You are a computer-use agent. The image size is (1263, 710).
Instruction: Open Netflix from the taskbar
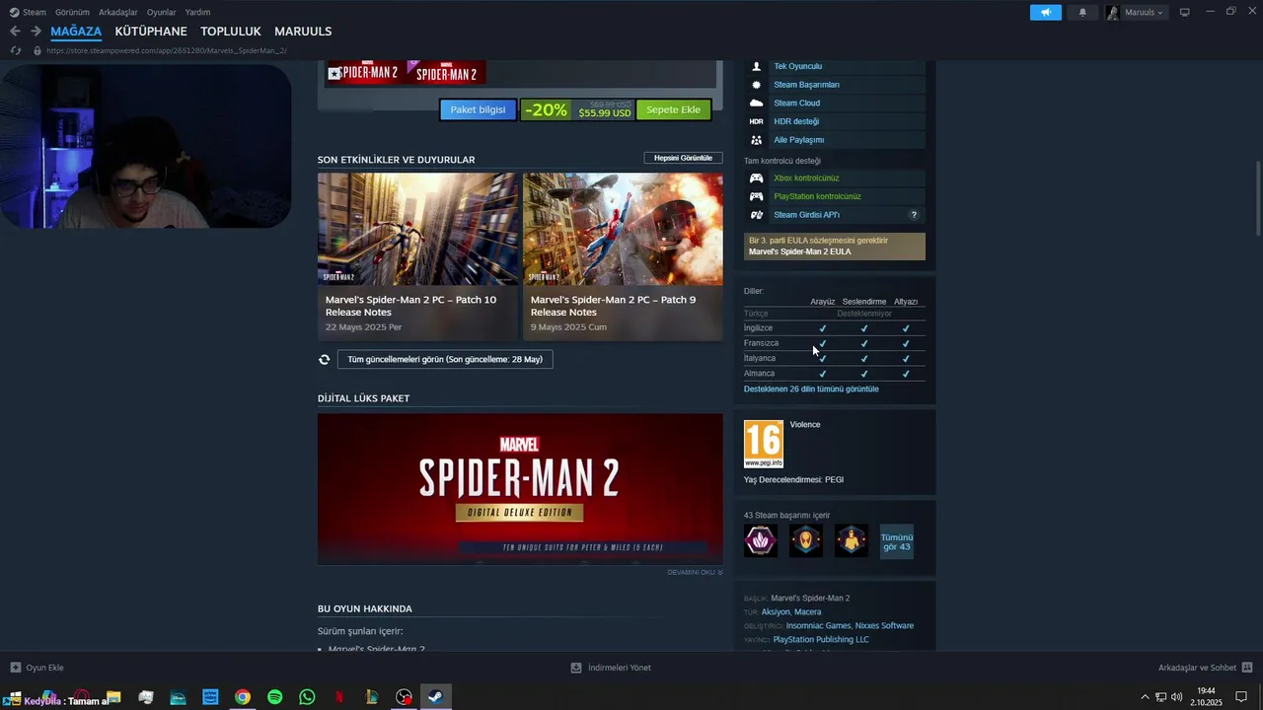coord(339,697)
